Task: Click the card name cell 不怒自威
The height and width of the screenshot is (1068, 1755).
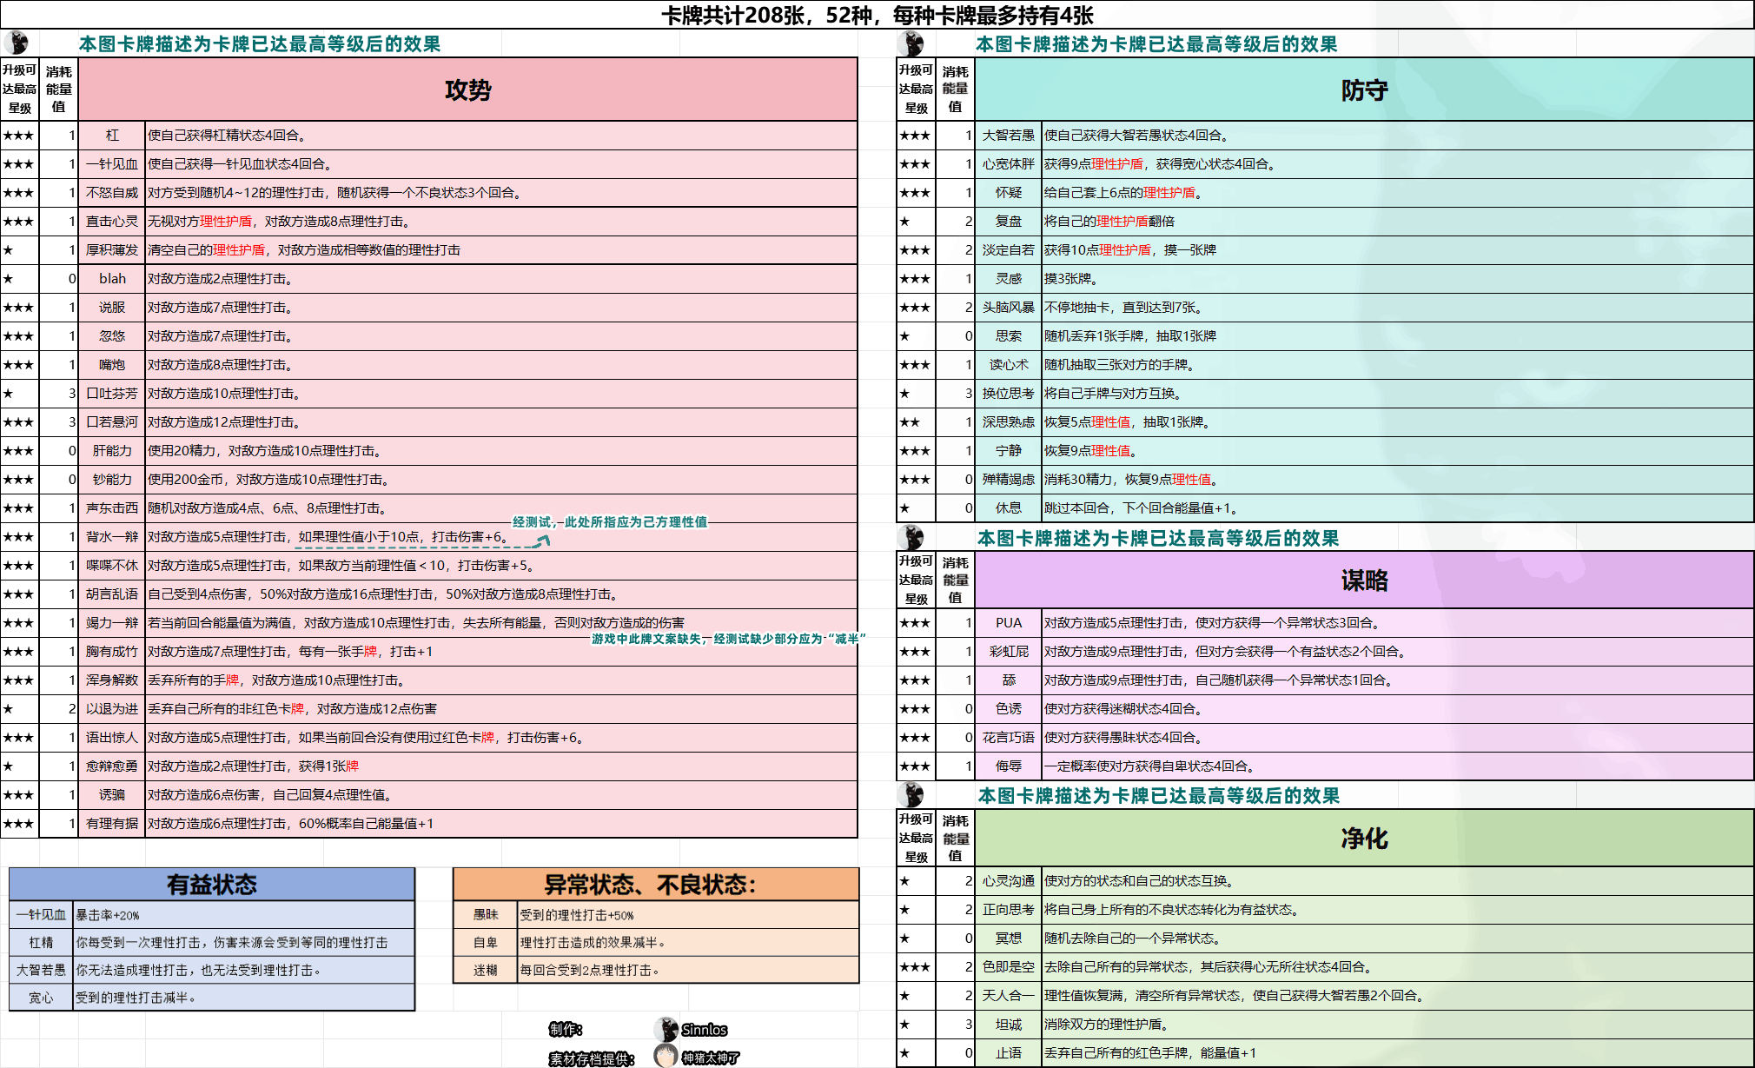Action: (112, 193)
